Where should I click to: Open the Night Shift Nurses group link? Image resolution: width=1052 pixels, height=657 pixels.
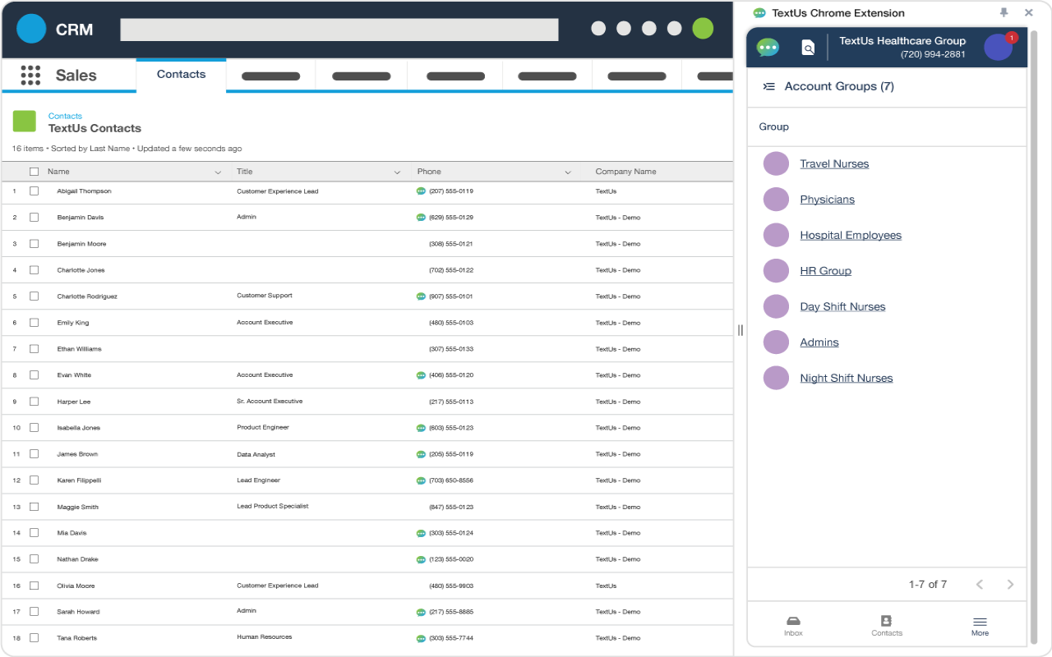[846, 379]
